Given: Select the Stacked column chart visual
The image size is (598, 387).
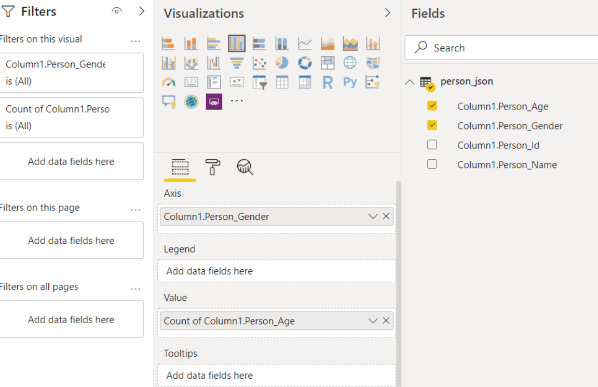Looking at the screenshot, I should click(x=191, y=44).
